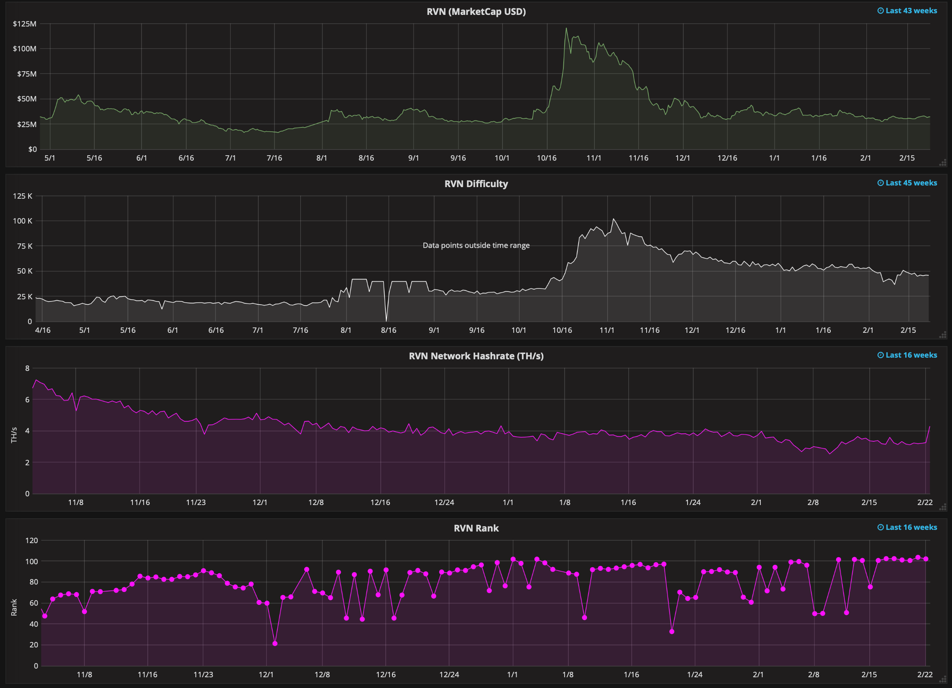Click the 12/24 date on Rank chart
952x688 pixels.
(x=449, y=675)
